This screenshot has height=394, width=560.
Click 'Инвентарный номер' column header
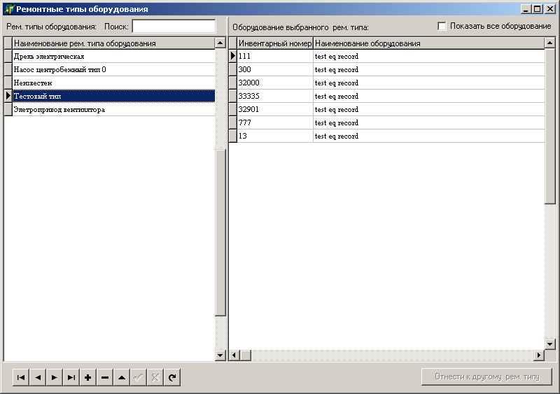click(x=275, y=43)
